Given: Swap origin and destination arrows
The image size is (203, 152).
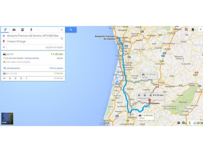Looking at the screenshot, I should (x=62, y=39).
